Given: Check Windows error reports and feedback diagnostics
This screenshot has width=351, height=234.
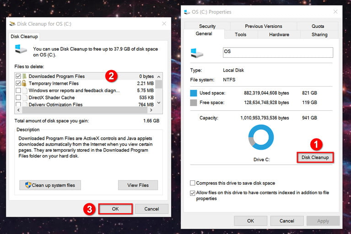Looking at the screenshot, I should point(18,91).
